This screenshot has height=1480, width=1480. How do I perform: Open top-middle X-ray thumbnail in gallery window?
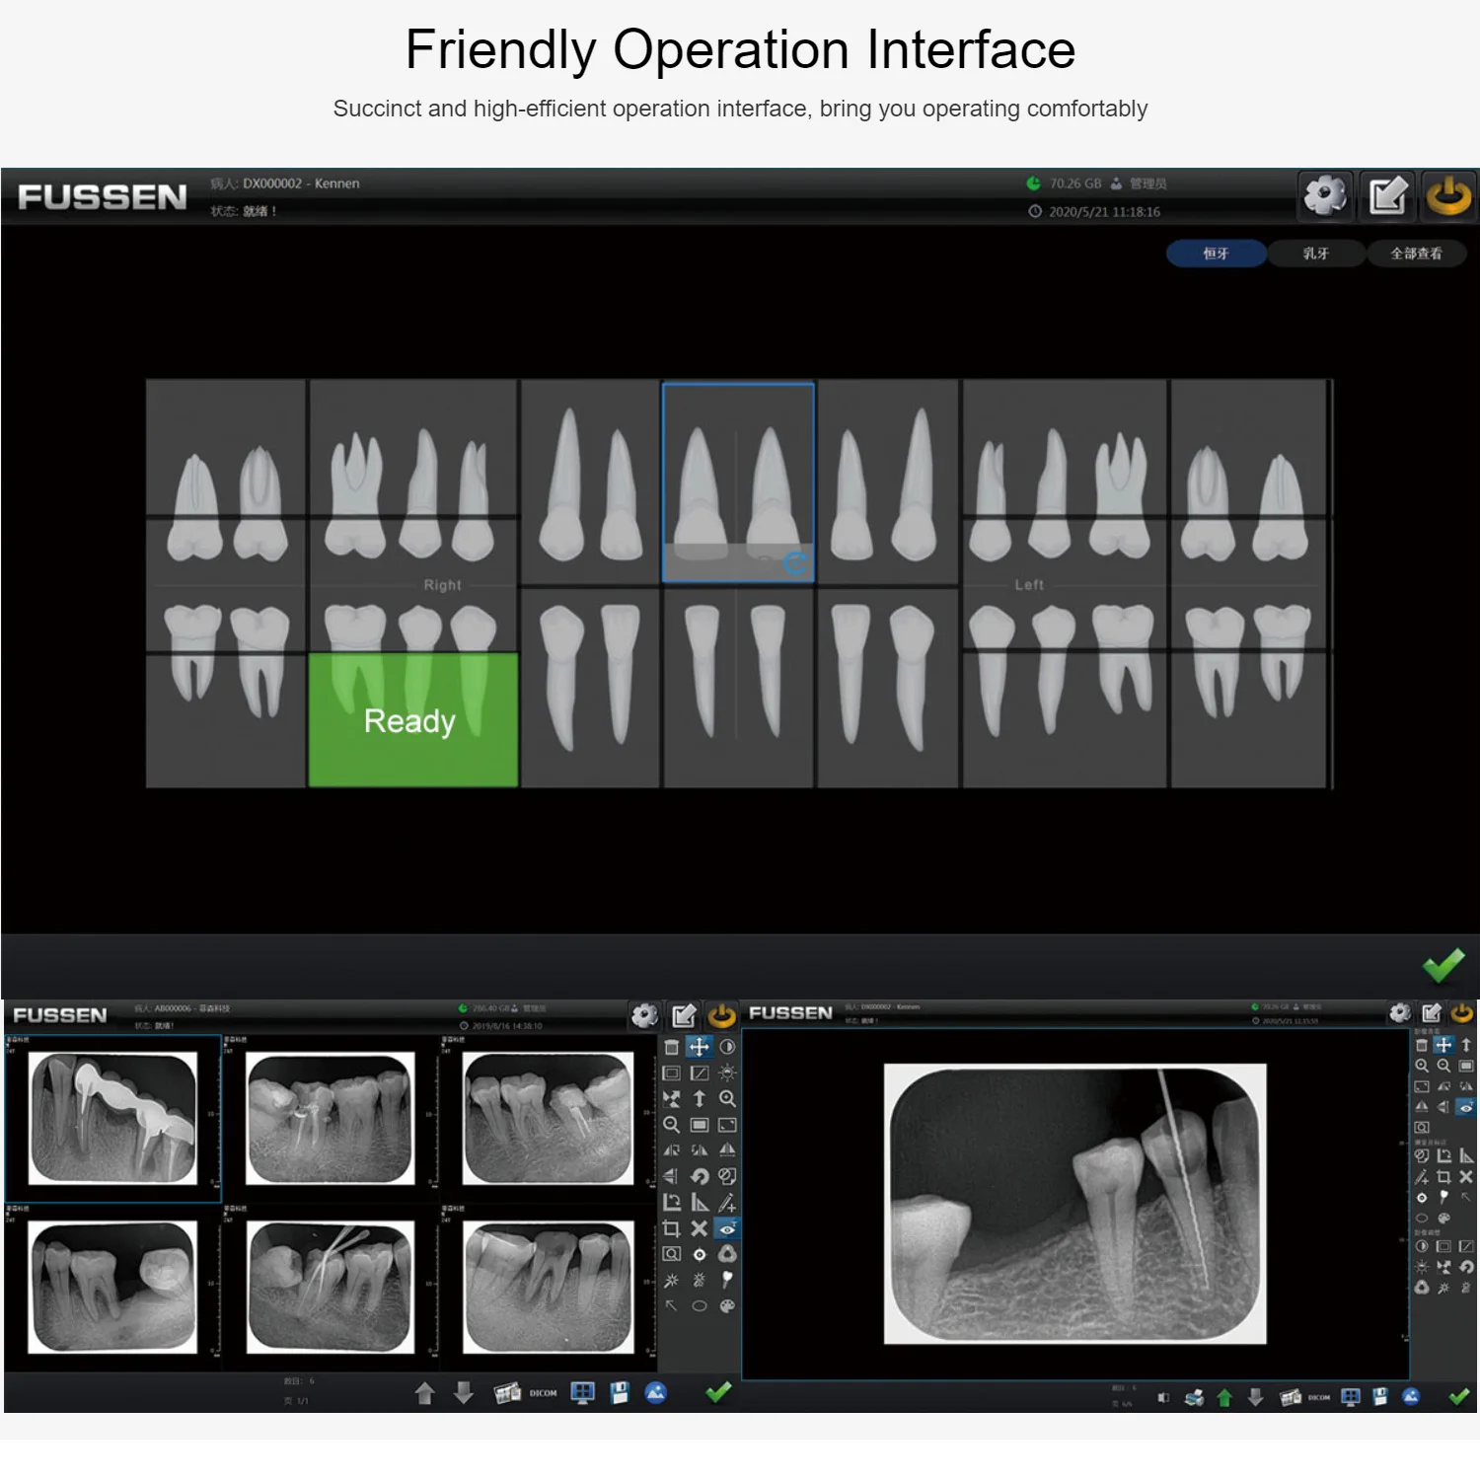(x=331, y=1118)
